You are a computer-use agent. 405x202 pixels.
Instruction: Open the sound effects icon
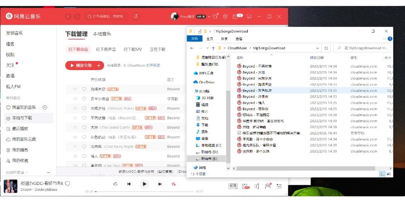246,186
